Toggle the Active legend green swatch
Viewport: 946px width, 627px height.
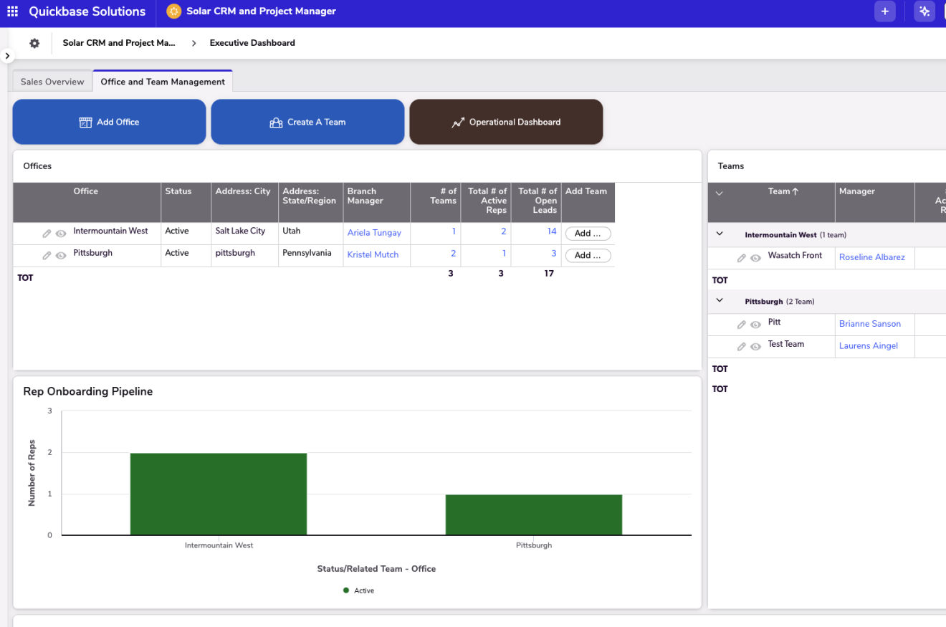[346, 590]
